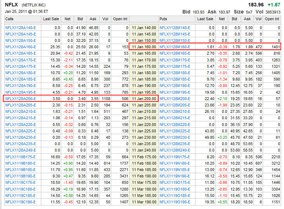Click the calls Last Sale column header
The image size is (284, 209).
click(51, 19)
